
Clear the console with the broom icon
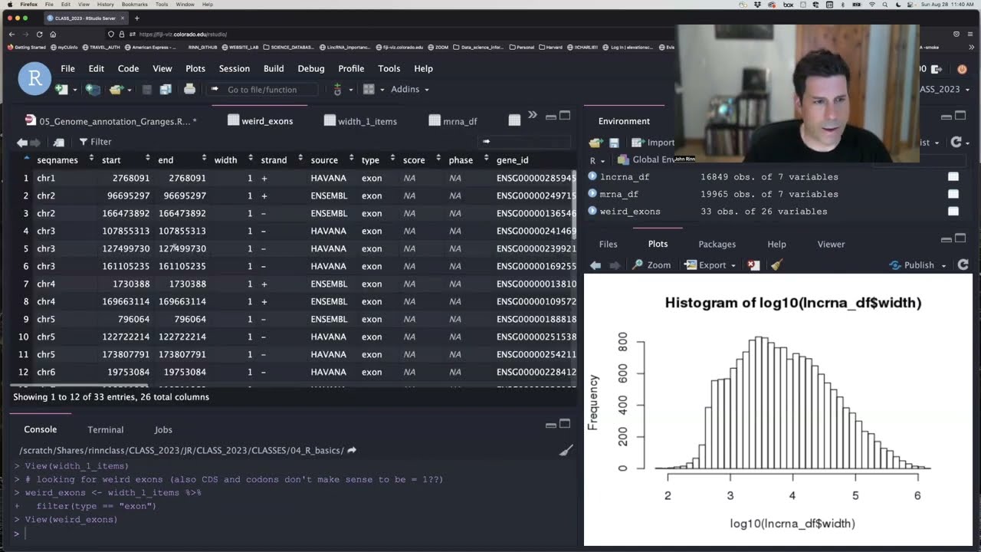(566, 451)
